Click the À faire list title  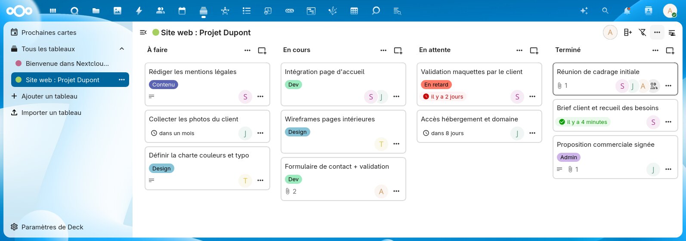tap(158, 50)
